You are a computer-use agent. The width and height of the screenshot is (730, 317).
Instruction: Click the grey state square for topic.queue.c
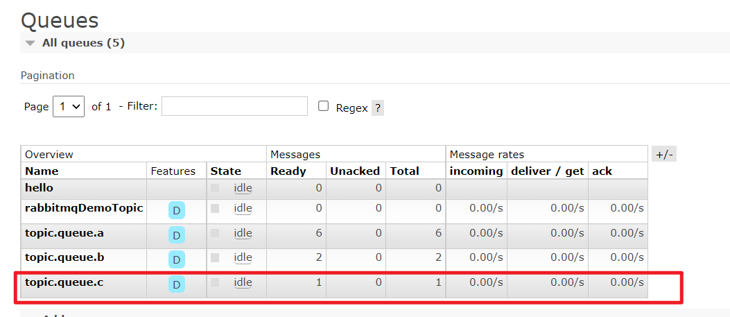click(x=215, y=282)
